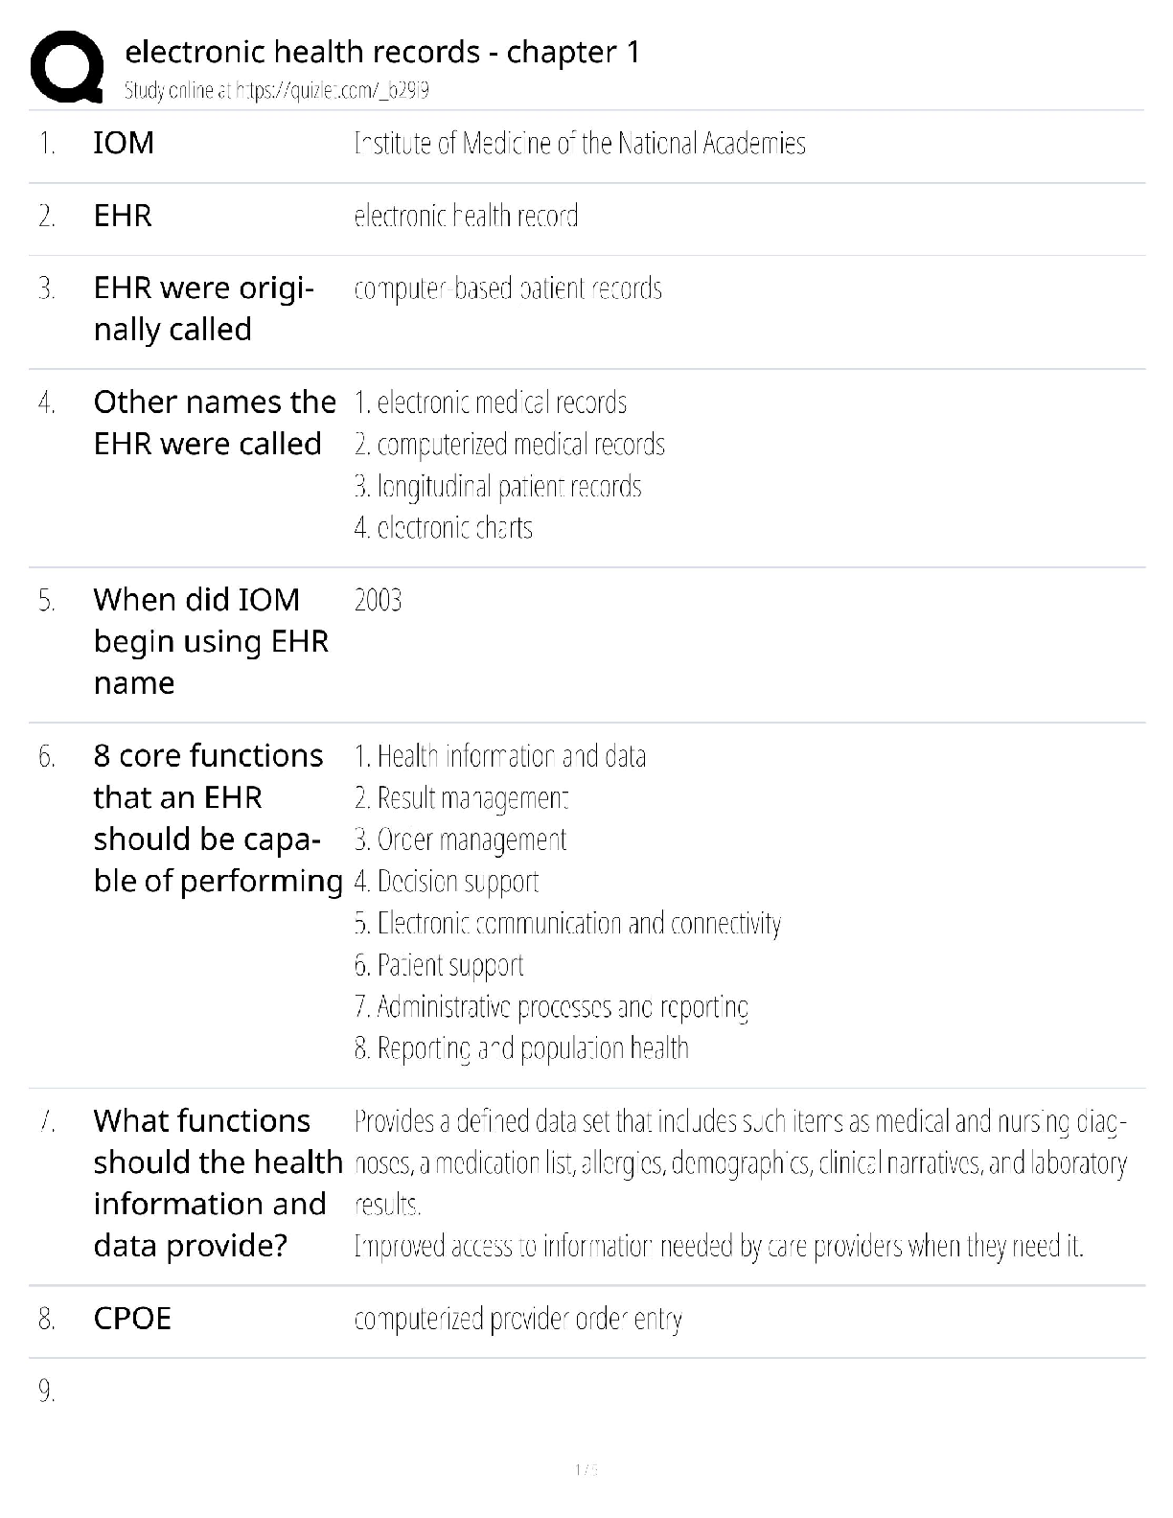
Task: Click the page number indicator at bottom
Action: click(x=586, y=1469)
